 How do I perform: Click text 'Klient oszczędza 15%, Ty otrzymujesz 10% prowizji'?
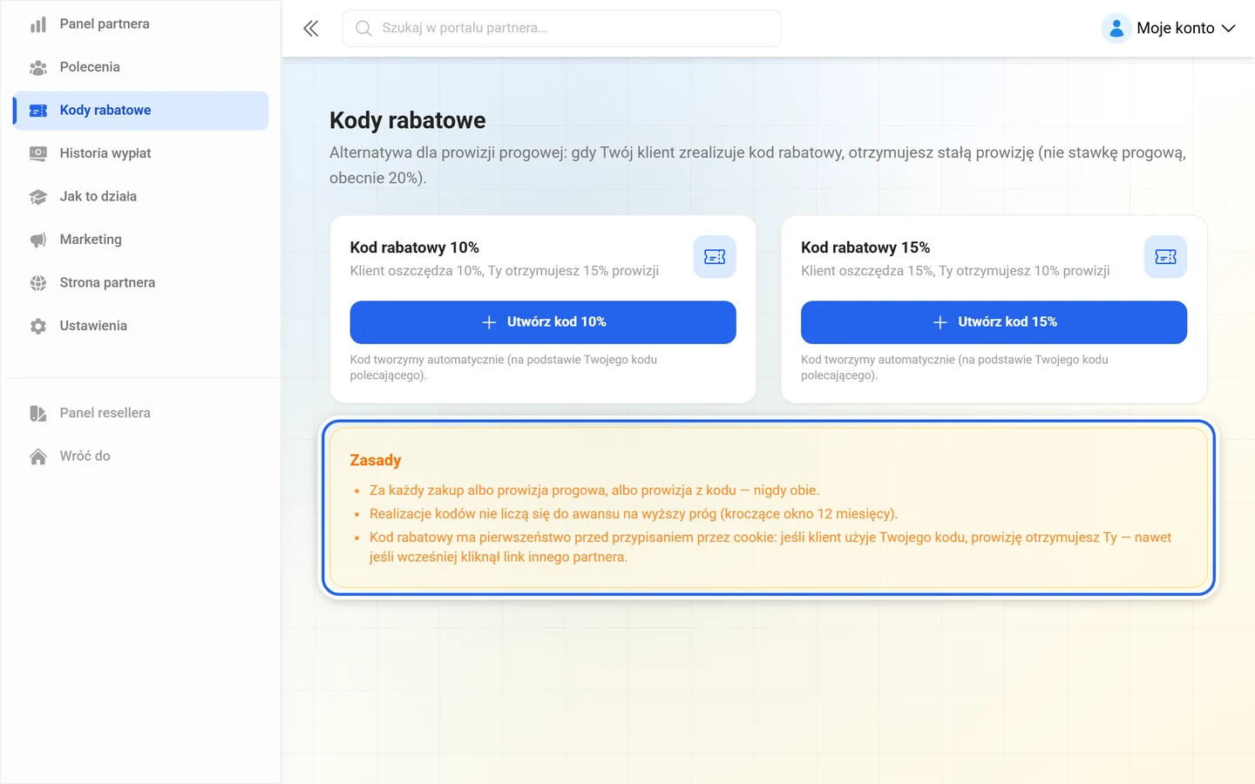(955, 271)
